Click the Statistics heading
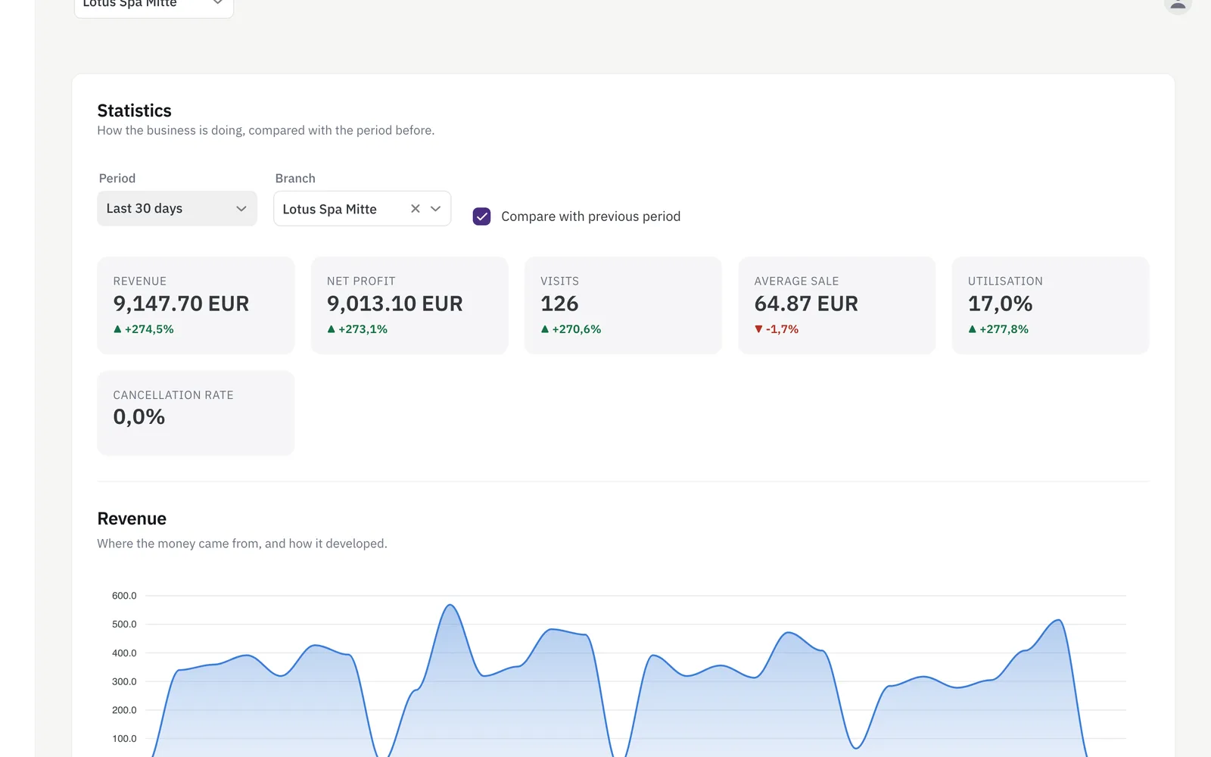Screen dimensions: 1211x757 coord(134,111)
